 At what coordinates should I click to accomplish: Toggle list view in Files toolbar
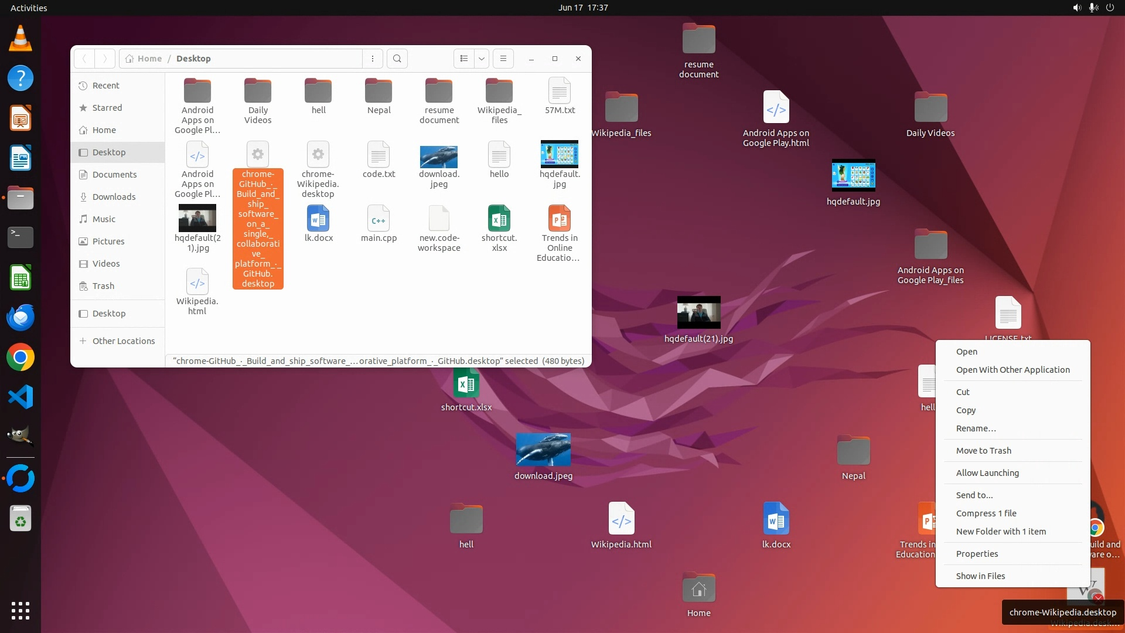pos(463,59)
